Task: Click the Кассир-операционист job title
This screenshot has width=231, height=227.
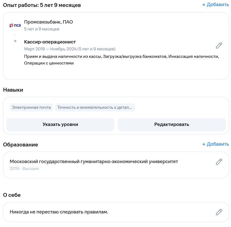Action: tap(50, 42)
